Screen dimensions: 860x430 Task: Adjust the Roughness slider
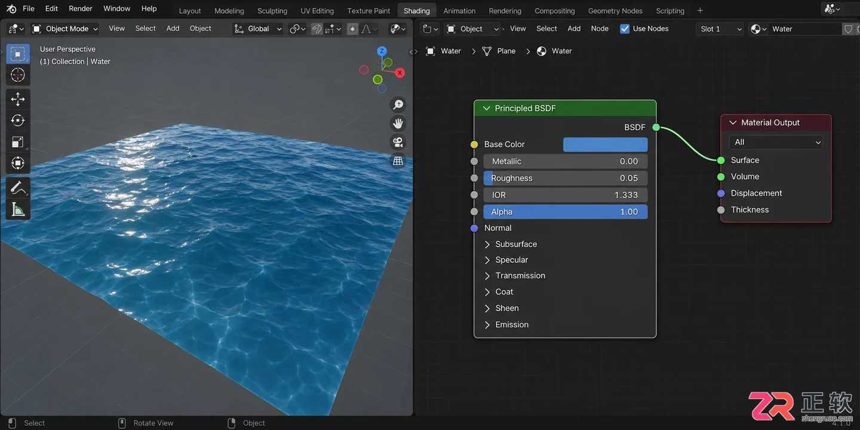(566, 178)
